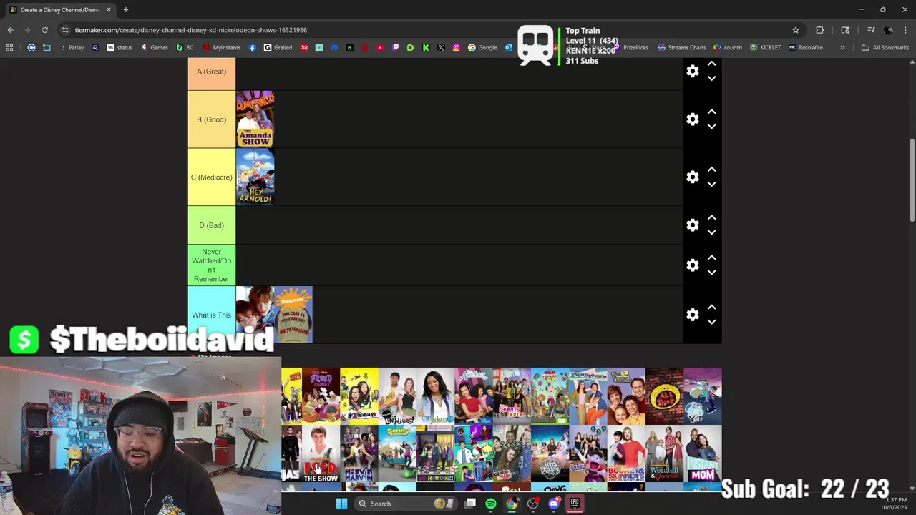Select the Never Watched/Don't Remember label
Viewport: 916px width, 515px height.
pos(211,265)
